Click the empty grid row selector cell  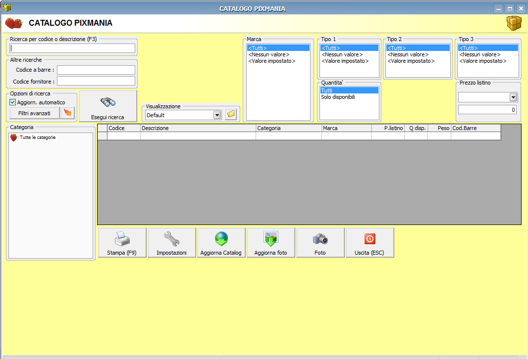pyautogui.click(x=103, y=136)
